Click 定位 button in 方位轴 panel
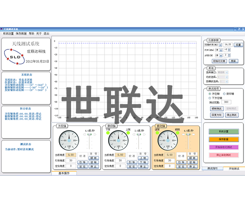Viewport: 245px width, 199px height. pos(82,167)
